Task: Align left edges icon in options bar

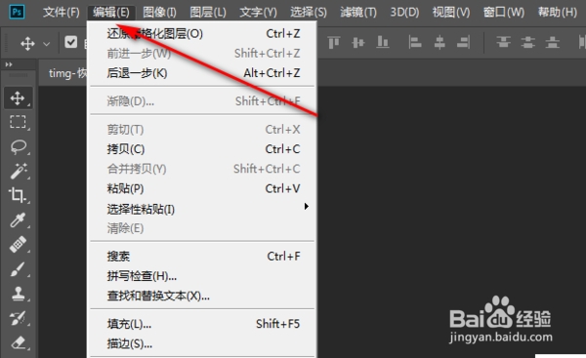Action: click(415, 42)
